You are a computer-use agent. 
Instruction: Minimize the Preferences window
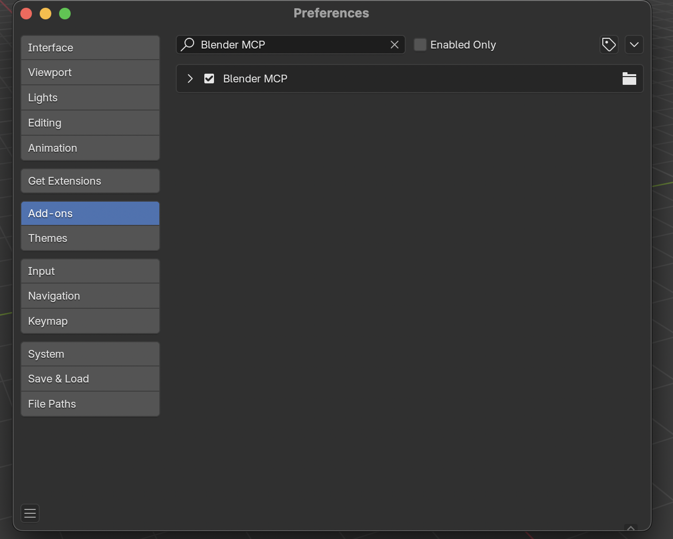point(46,14)
